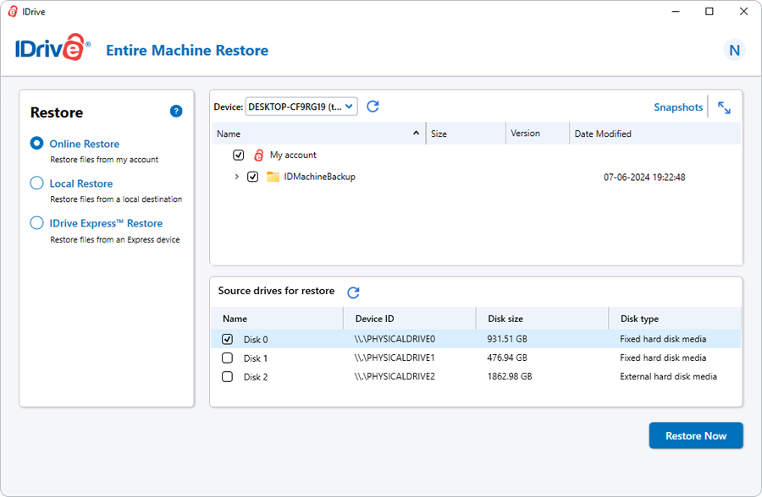The image size is (762, 497).
Task: Expand the file view to full size
Action: pos(724,107)
